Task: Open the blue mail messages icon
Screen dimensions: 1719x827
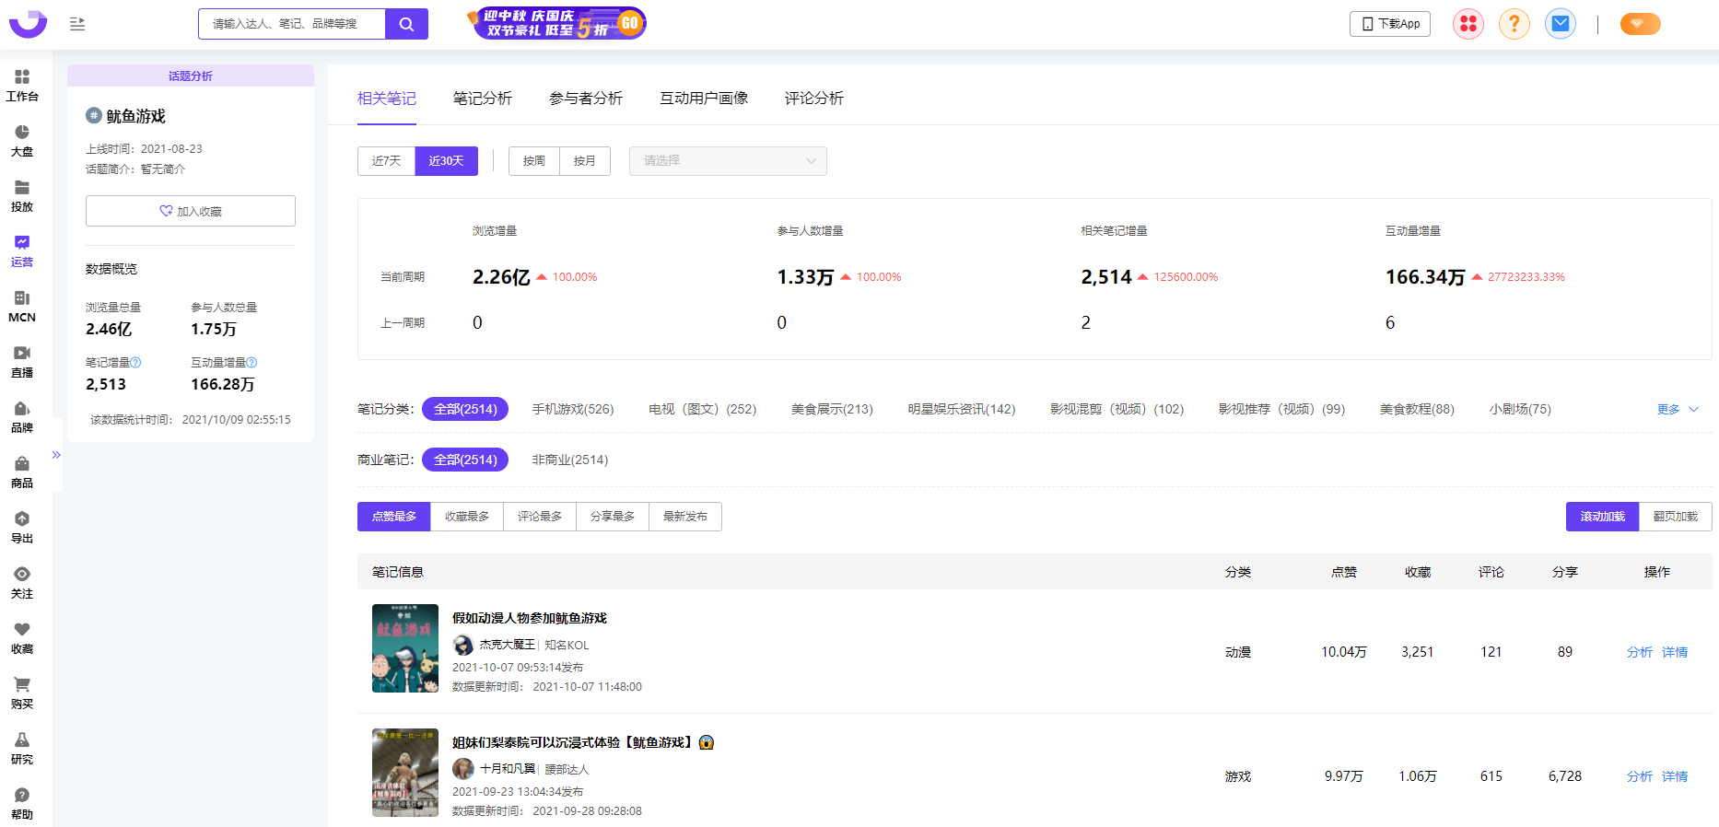Action: [x=1560, y=24]
